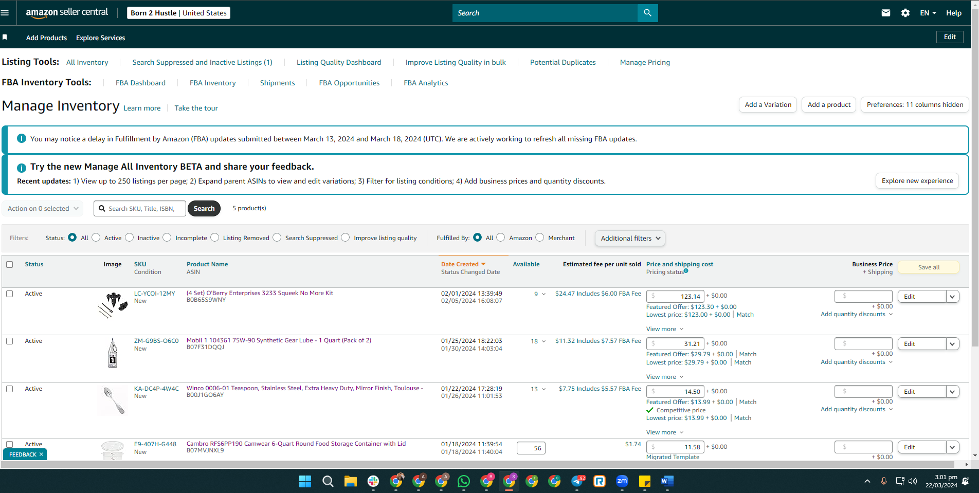Click Explore new experience button
The image size is (979, 493).
pos(917,181)
